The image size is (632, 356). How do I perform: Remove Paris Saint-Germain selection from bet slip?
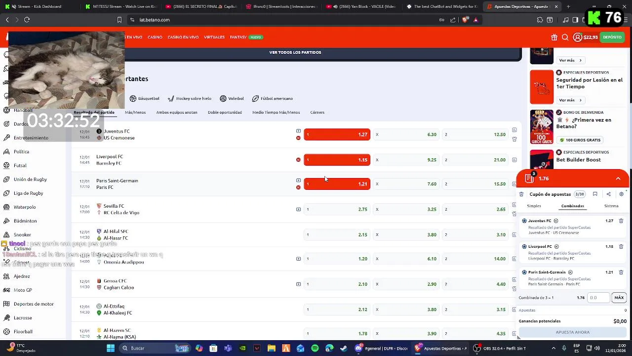tap(621, 272)
